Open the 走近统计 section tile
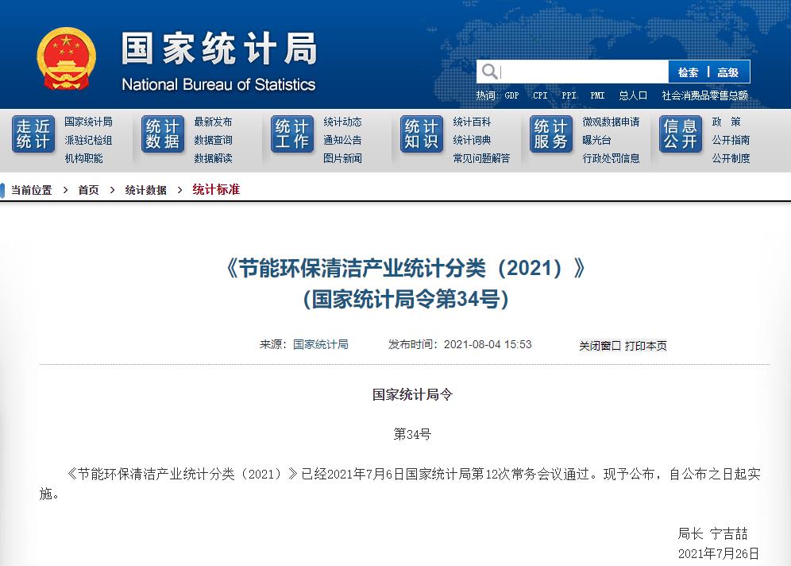 point(33,134)
